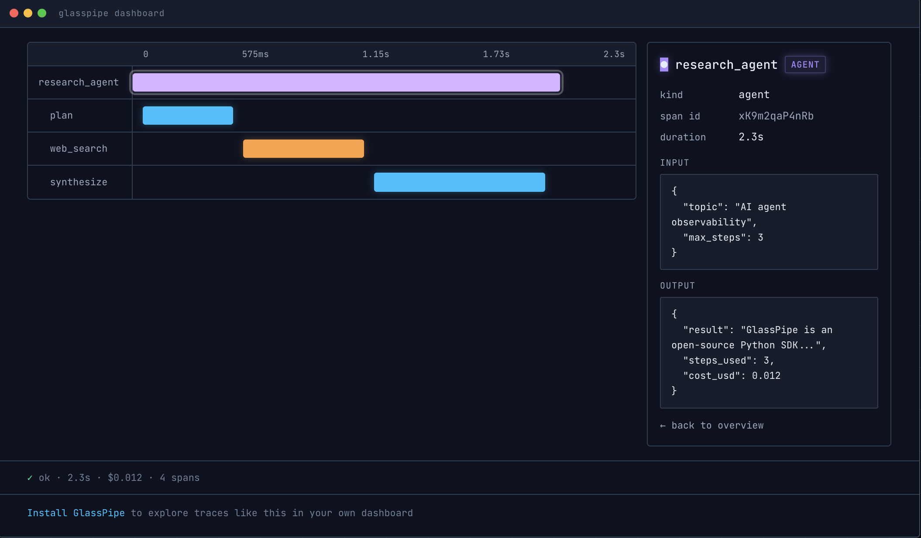Click the span id value xK9m2qaP4nRb
The height and width of the screenshot is (538, 921).
[776, 116]
